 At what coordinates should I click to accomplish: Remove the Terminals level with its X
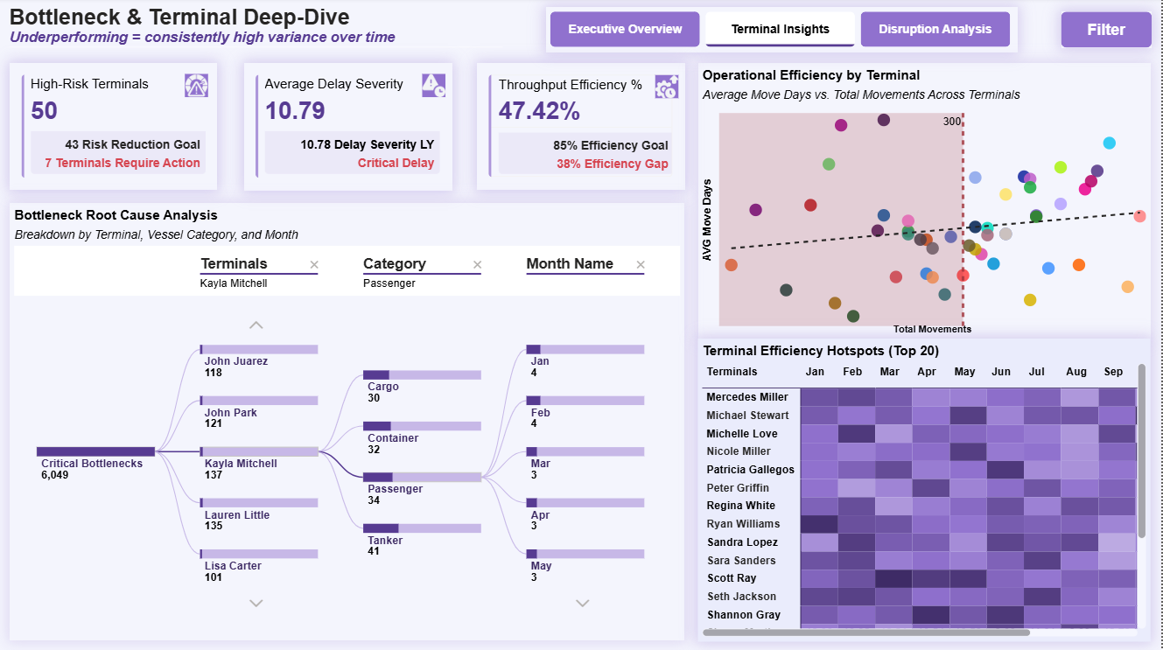[x=314, y=265]
